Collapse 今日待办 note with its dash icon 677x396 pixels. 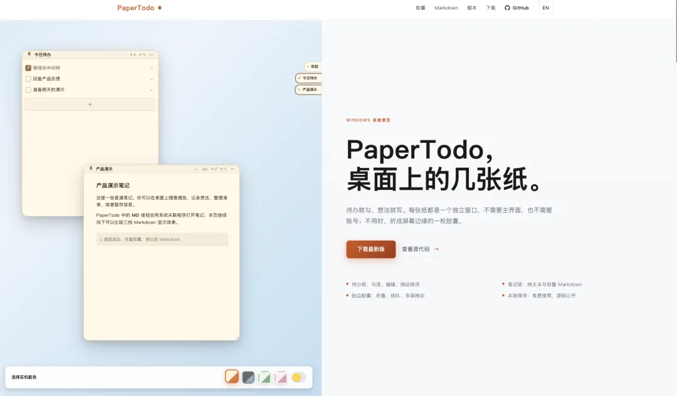151,55
